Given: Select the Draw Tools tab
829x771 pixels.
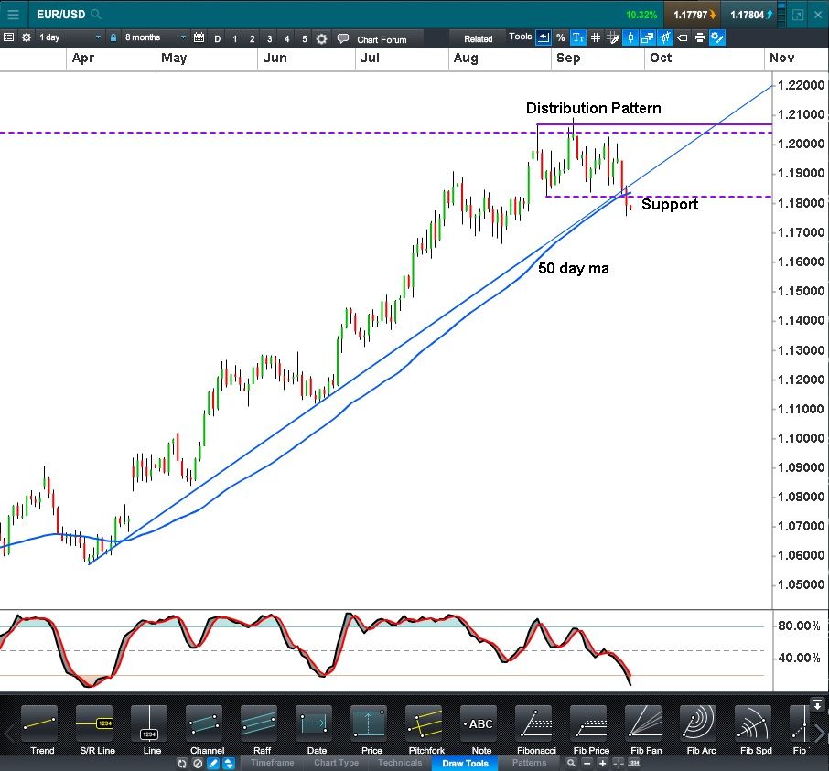Looking at the screenshot, I should coord(465,763).
